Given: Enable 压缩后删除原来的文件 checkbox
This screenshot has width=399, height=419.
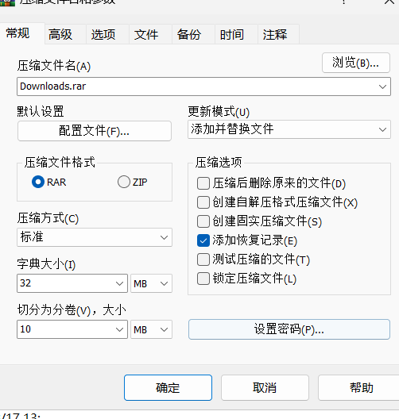Looking at the screenshot, I should click(x=203, y=183).
